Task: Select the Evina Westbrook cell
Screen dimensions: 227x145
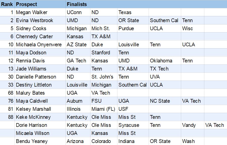Action: coord(40,20)
